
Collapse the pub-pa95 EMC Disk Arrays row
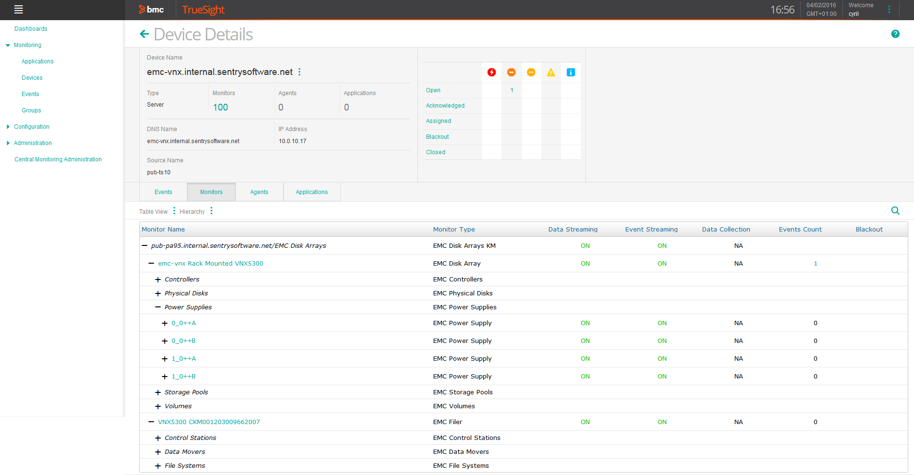145,245
